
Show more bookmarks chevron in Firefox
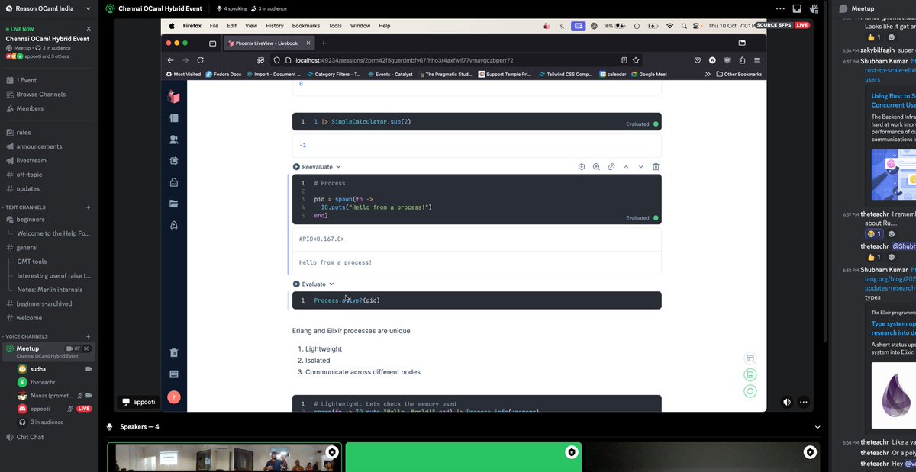[x=708, y=74]
